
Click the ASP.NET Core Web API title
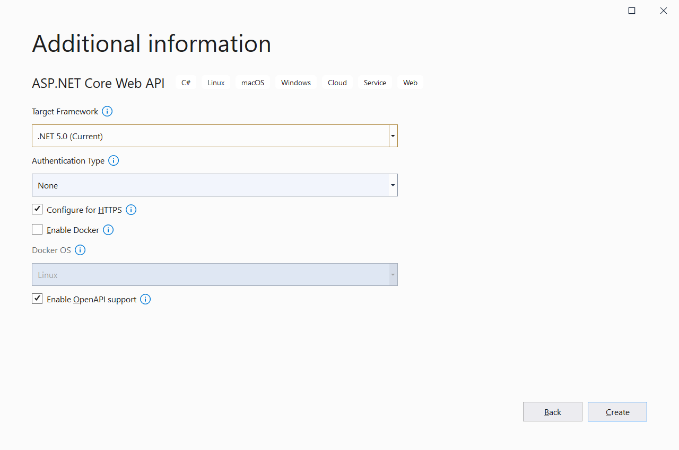[x=98, y=83]
